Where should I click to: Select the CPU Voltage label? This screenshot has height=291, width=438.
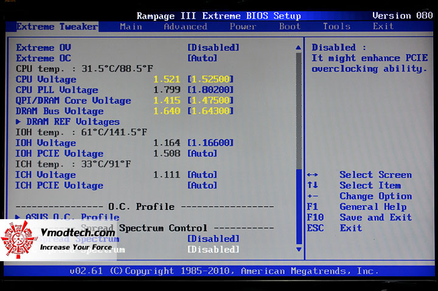(x=46, y=79)
